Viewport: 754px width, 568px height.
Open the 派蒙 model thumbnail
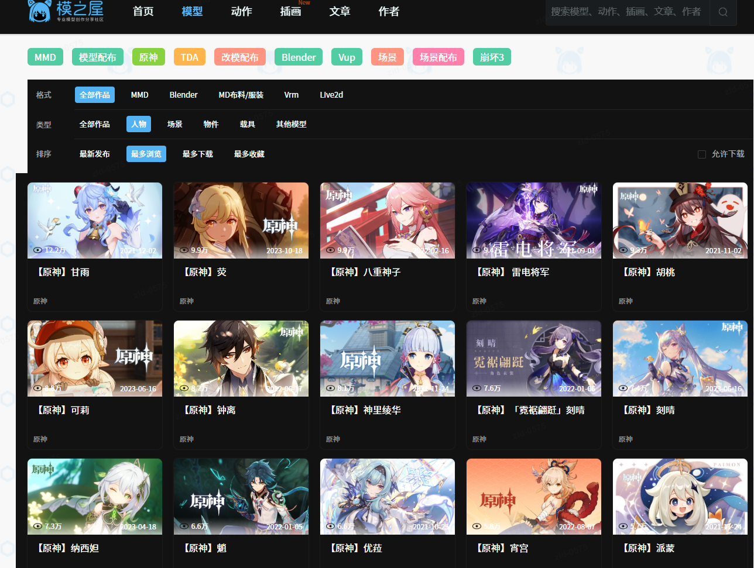[680, 497]
